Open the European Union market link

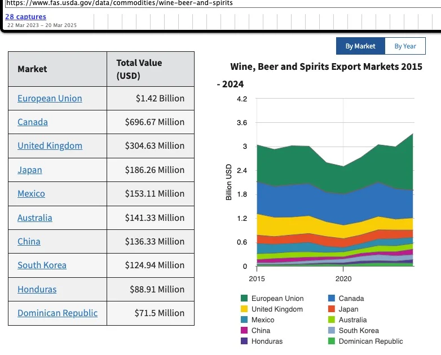point(50,98)
